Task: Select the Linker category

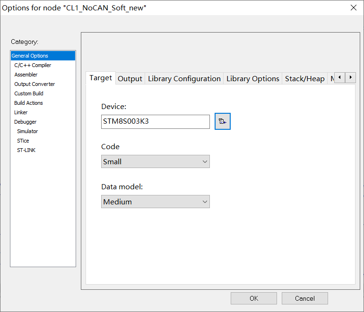Action: tap(21, 112)
